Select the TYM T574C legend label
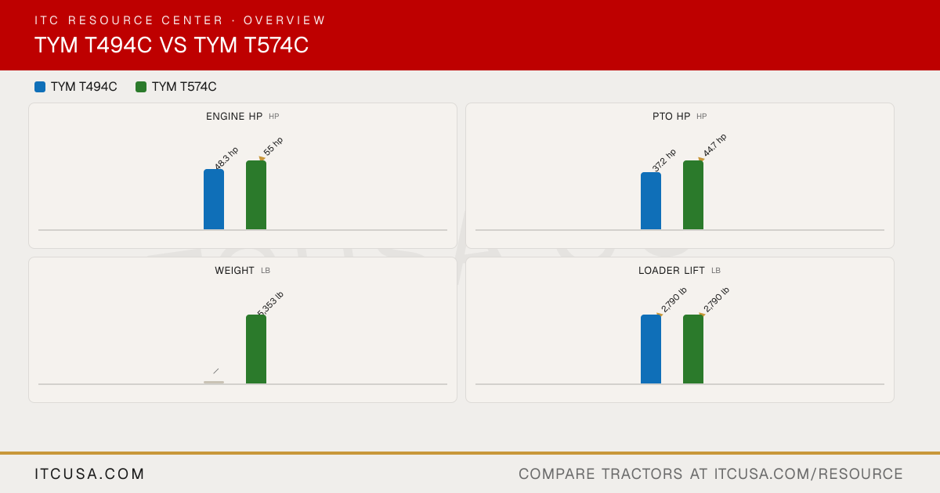Image resolution: width=940 pixels, height=493 pixels. point(184,87)
